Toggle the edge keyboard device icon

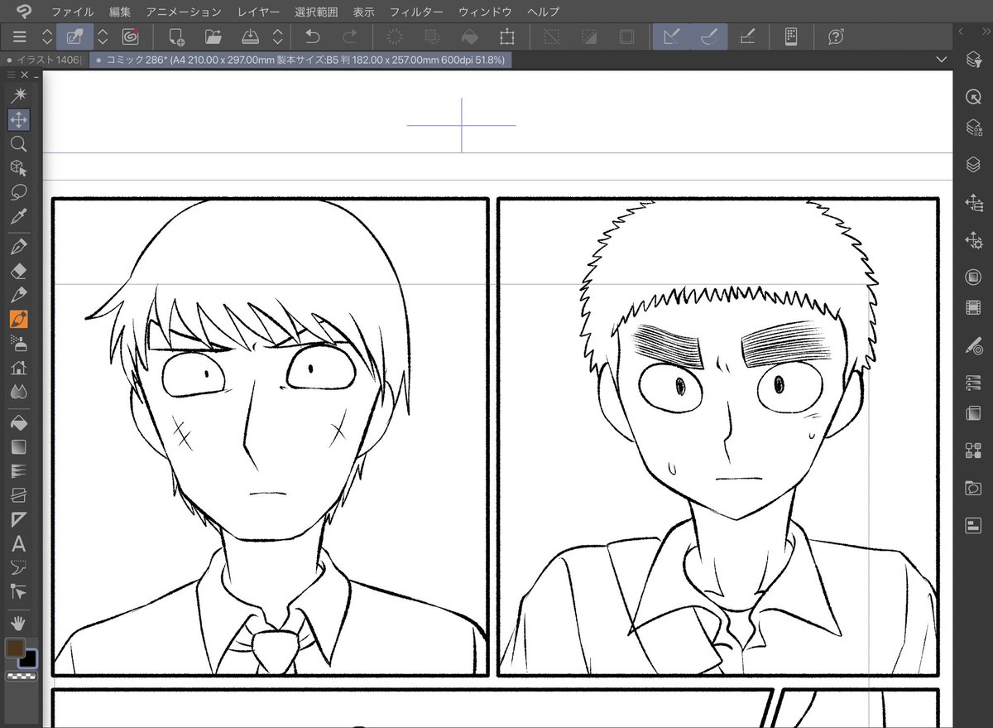click(x=791, y=36)
